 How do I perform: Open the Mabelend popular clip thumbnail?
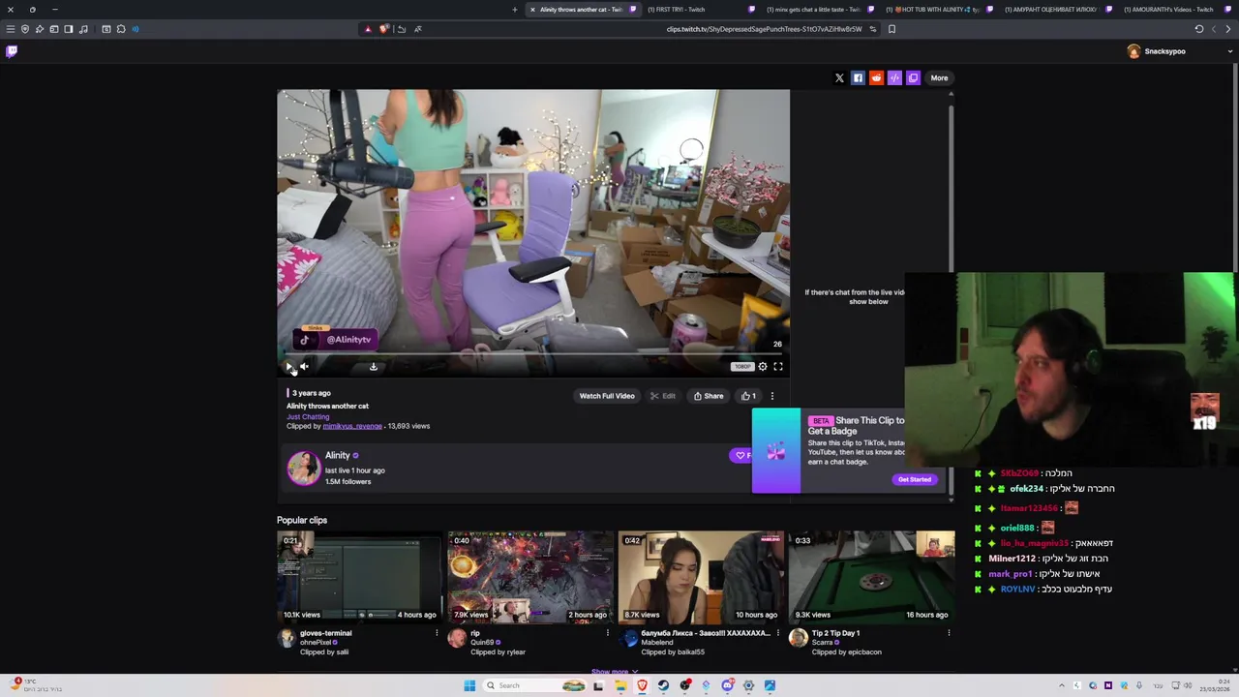700,576
